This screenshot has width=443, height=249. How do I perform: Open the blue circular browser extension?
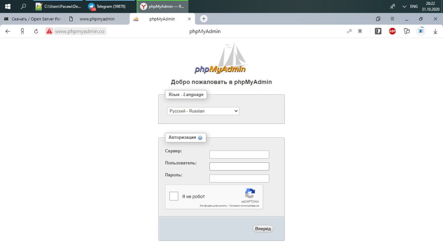[x=421, y=31]
